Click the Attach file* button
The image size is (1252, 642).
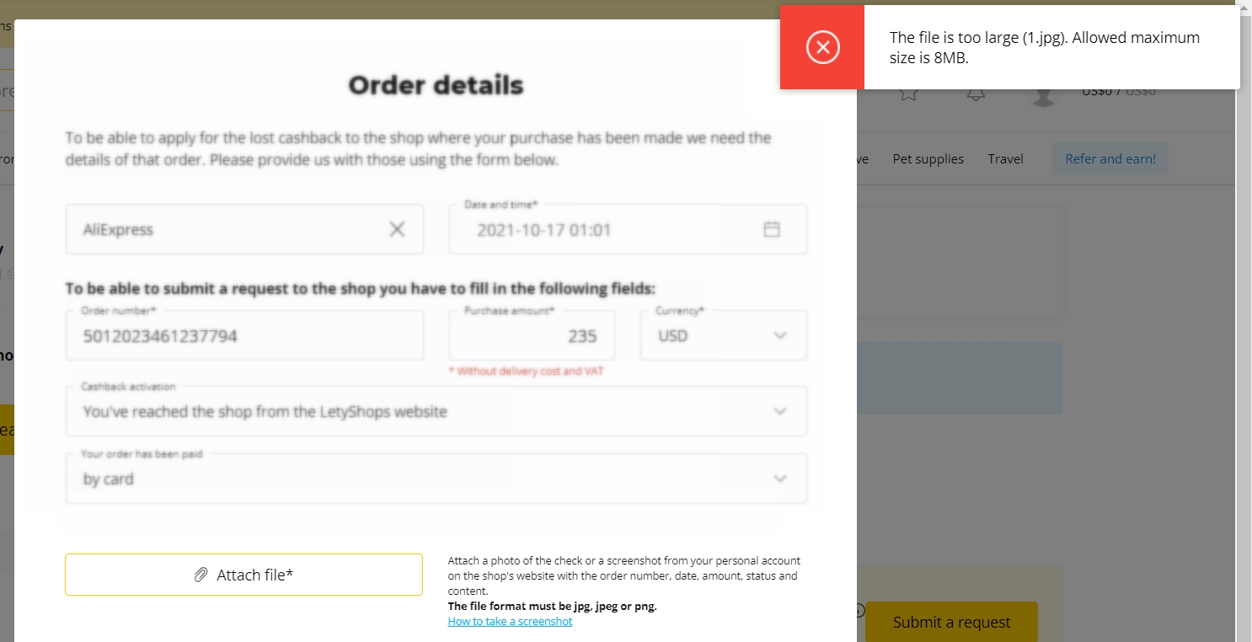pos(243,575)
